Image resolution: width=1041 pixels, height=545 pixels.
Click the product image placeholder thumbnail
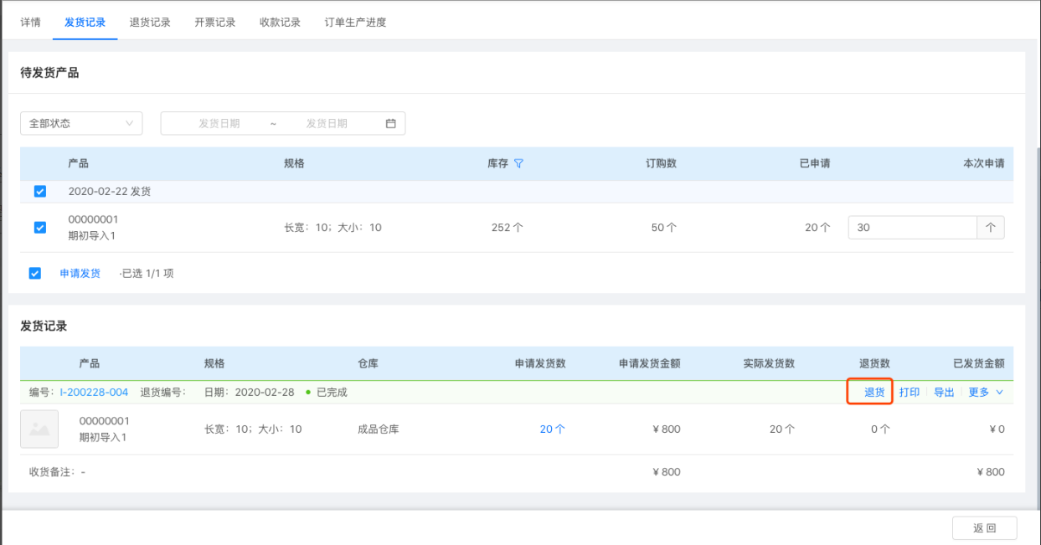point(39,429)
